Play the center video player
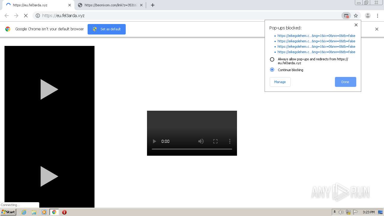 pyautogui.click(x=154, y=141)
